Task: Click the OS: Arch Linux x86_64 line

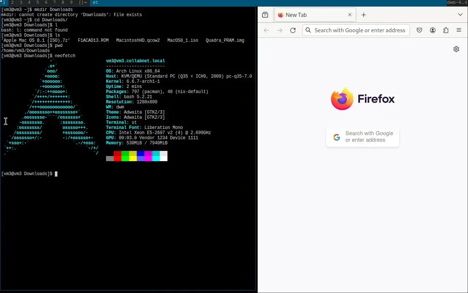Action: [x=133, y=71]
